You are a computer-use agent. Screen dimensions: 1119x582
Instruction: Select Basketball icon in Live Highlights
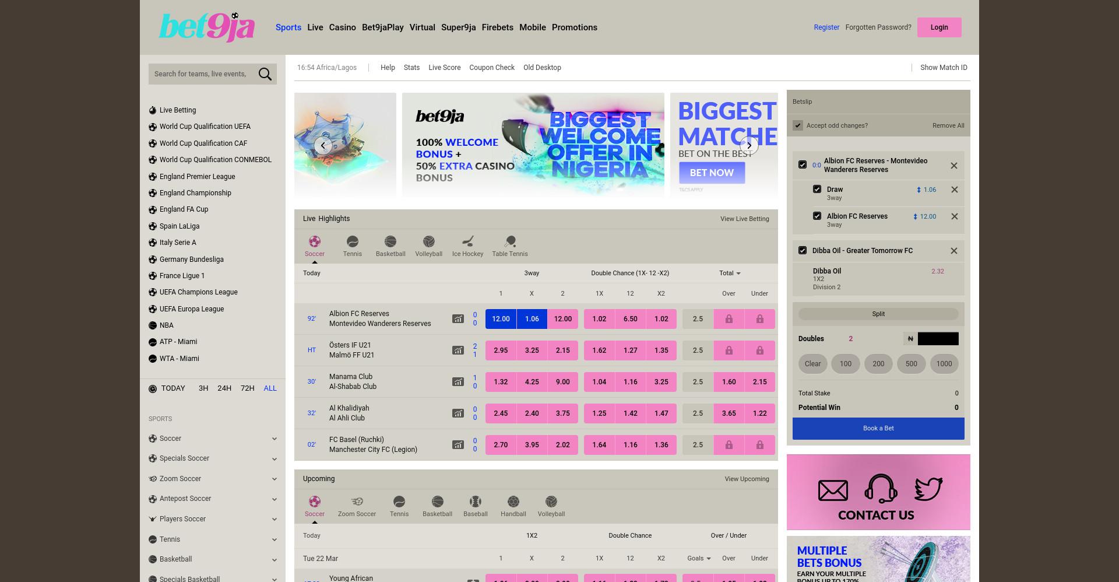pos(390,241)
